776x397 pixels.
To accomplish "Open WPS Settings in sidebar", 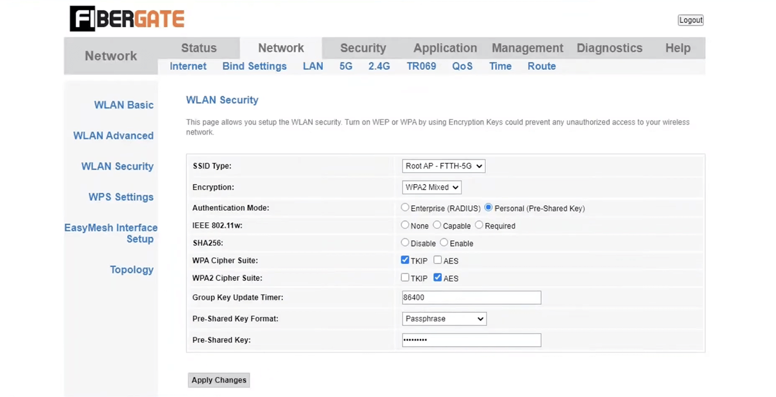I will pos(121,197).
